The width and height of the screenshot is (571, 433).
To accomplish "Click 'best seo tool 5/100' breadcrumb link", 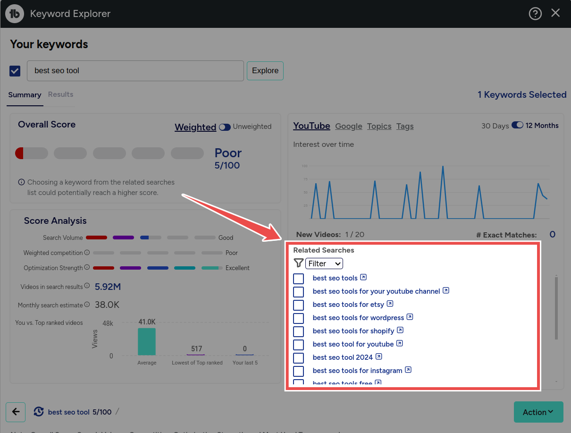I will click(80, 412).
